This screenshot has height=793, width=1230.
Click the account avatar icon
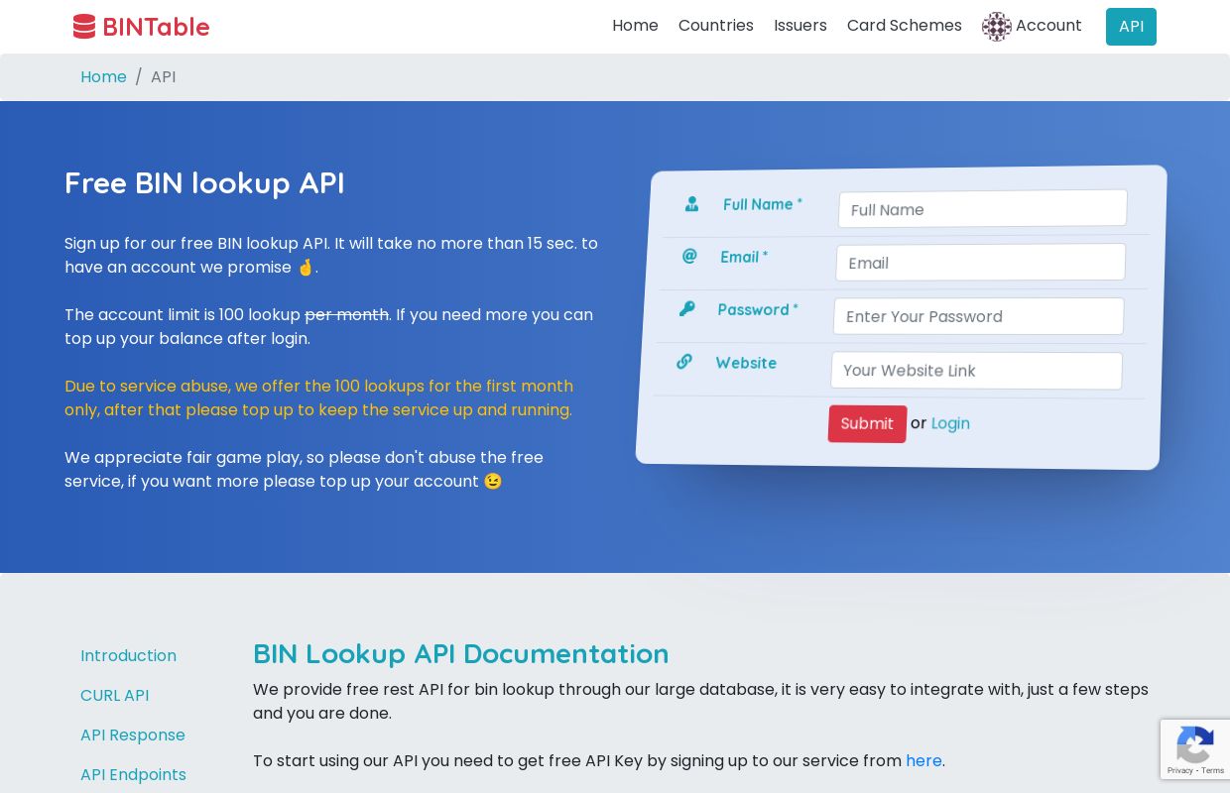[997, 27]
